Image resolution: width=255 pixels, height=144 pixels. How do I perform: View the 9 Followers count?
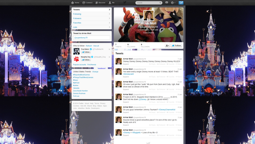coord(145,46)
